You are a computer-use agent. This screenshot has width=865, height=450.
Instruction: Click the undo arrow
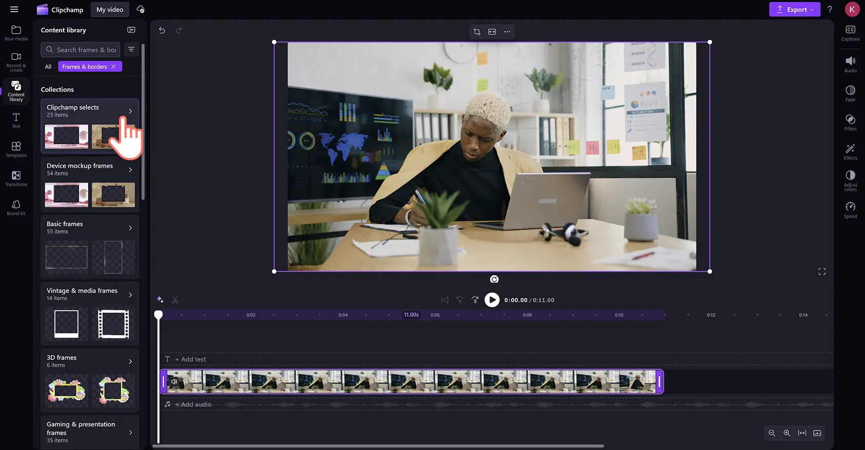tap(162, 31)
